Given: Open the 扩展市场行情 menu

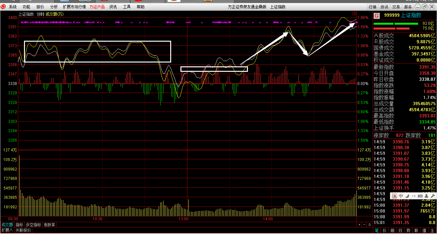Looking at the screenshot, I should point(74,7).
